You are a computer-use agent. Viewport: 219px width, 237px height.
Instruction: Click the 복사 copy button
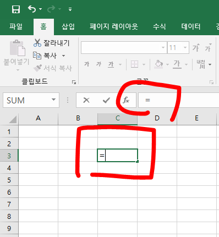[x=45, y=56]
